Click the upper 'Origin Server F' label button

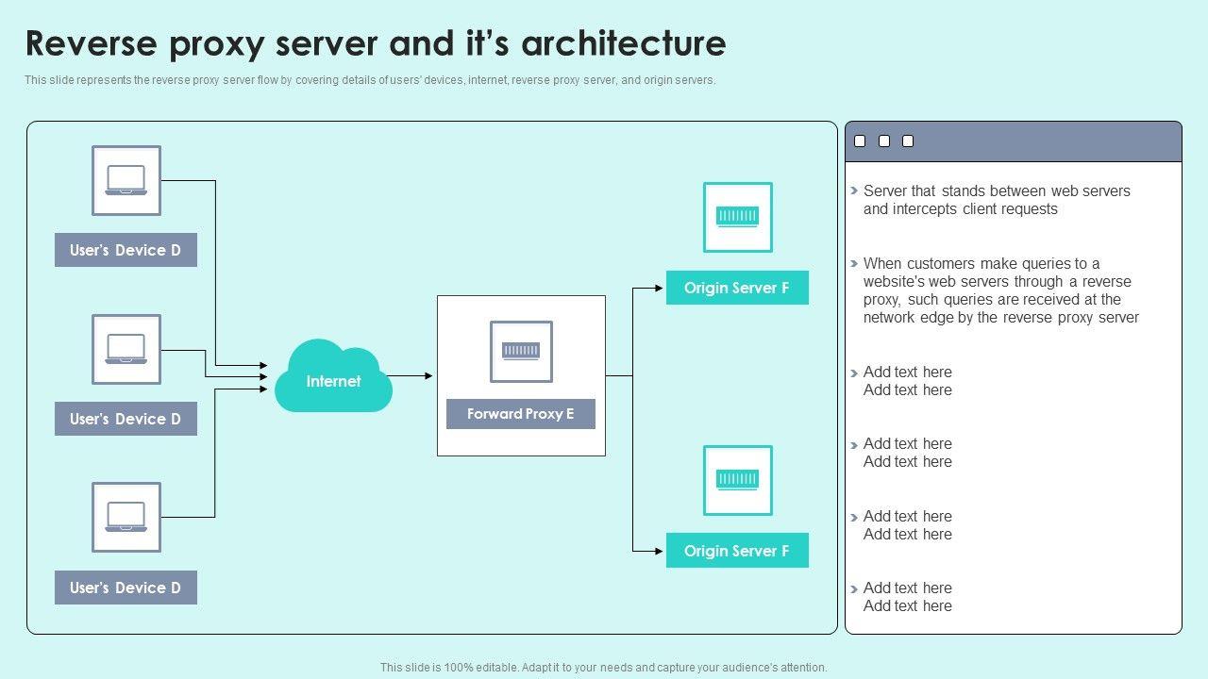point(737,288)
